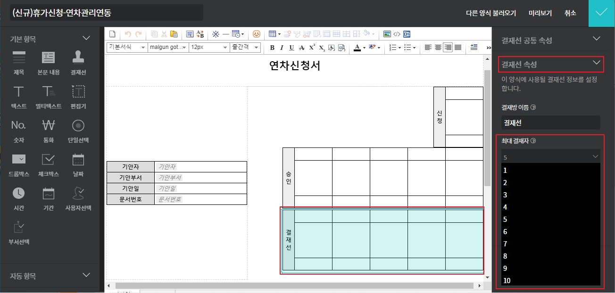Image resolution: width=615 pixels, height=293 pixels.
Task: Expand the 자동 항목 panel section
Action: pyautogui.click(x=86, y=275)
